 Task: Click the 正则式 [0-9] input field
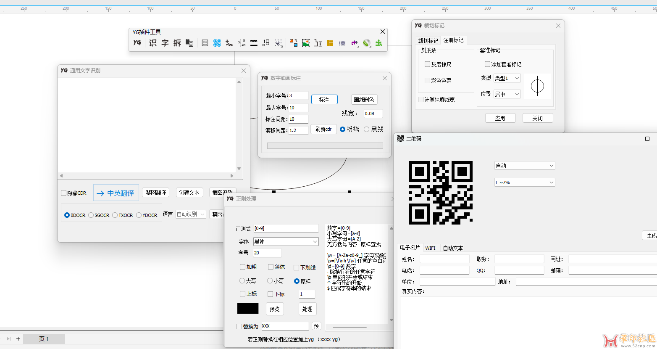(x=286, y=228)
